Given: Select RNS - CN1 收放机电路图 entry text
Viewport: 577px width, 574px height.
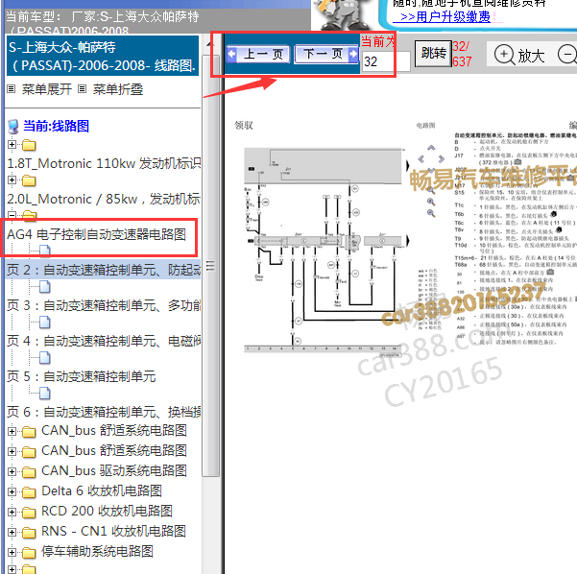Looking at the screenshot, I should coord(113,532).
